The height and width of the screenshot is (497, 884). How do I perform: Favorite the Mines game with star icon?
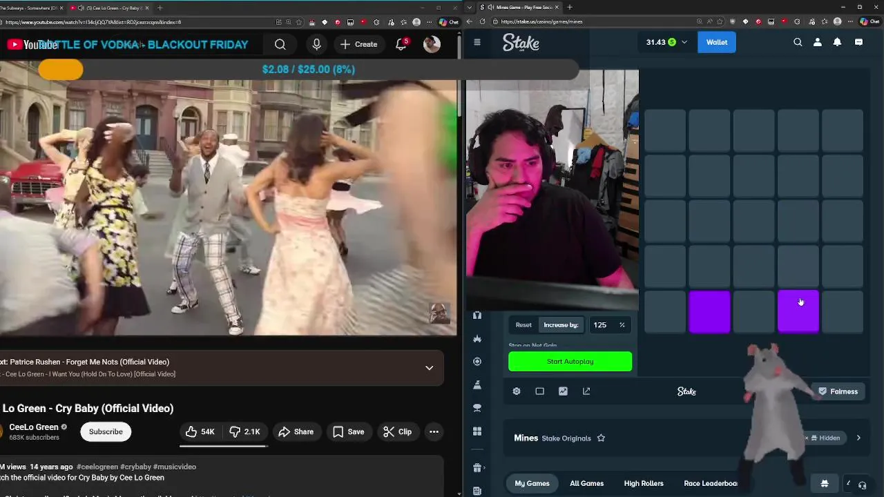tap(601, 438)
